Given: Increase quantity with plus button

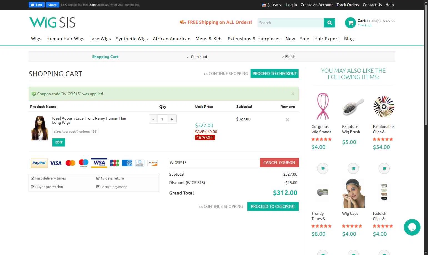Looking at the screenshot, I should (x=172, y=119).
